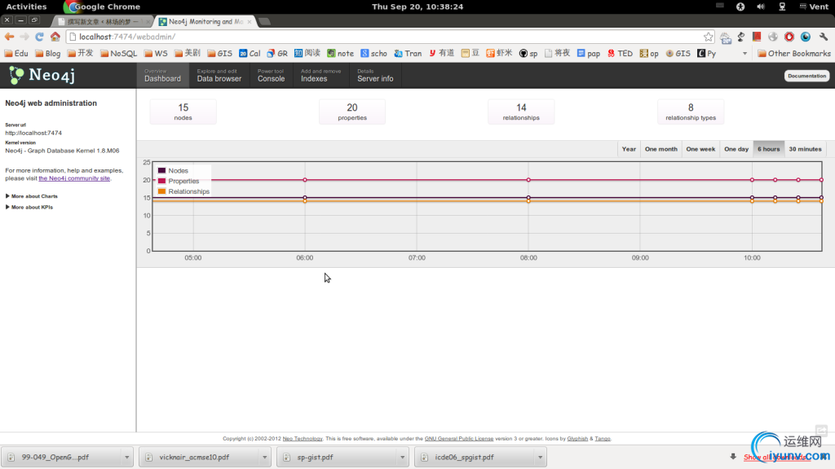Open the Tango link
Screen dimensions: 835x469
point(603,439)
